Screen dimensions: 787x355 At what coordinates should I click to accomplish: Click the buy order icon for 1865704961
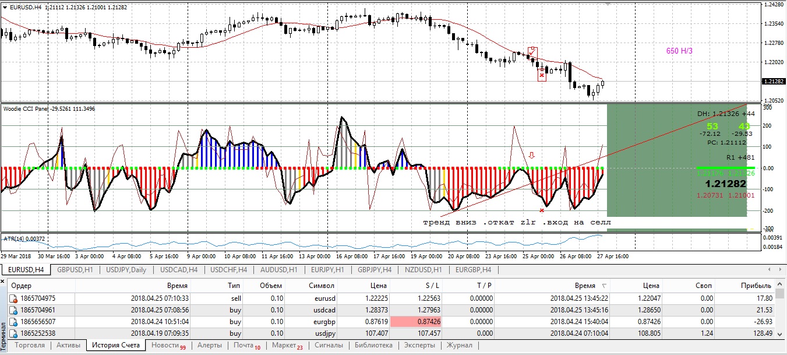[x=13, y=310]
